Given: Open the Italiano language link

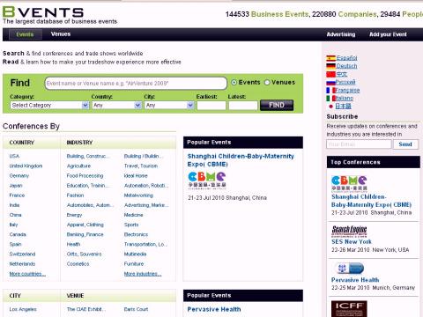Looking at the screenshot, I should pyautogui.click(x=345, y=99).
